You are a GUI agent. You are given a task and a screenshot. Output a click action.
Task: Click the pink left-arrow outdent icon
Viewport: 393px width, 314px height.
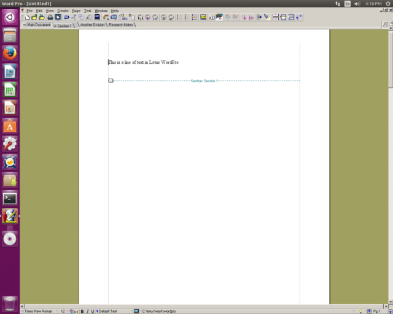point(251,17)
